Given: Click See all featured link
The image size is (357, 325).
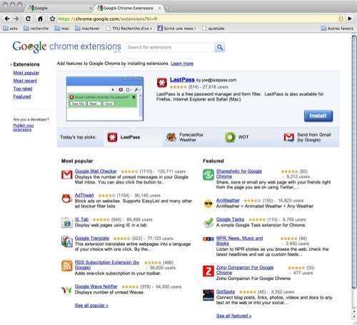Looking at the screenshot, I should [233, 316].
